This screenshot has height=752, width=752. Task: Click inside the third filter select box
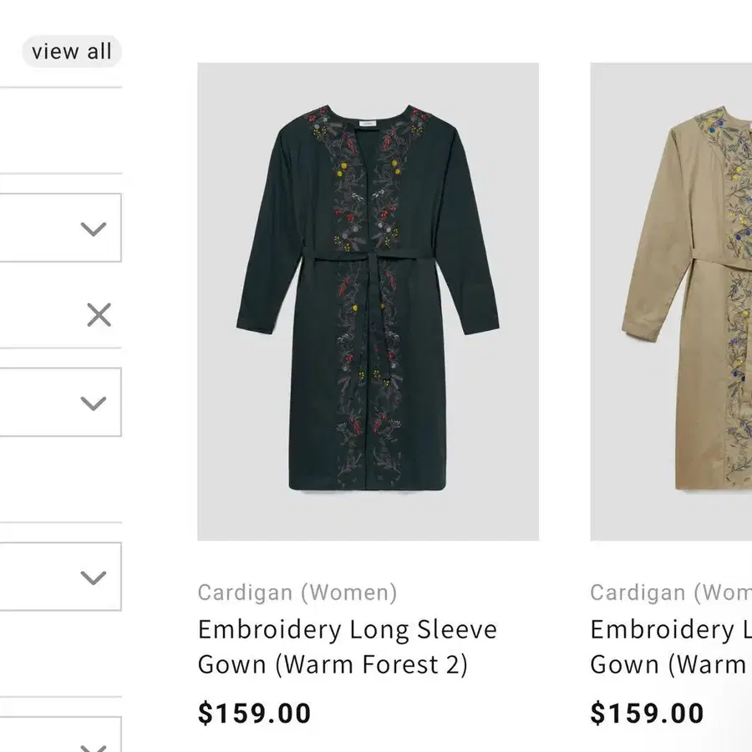[42, 577]
